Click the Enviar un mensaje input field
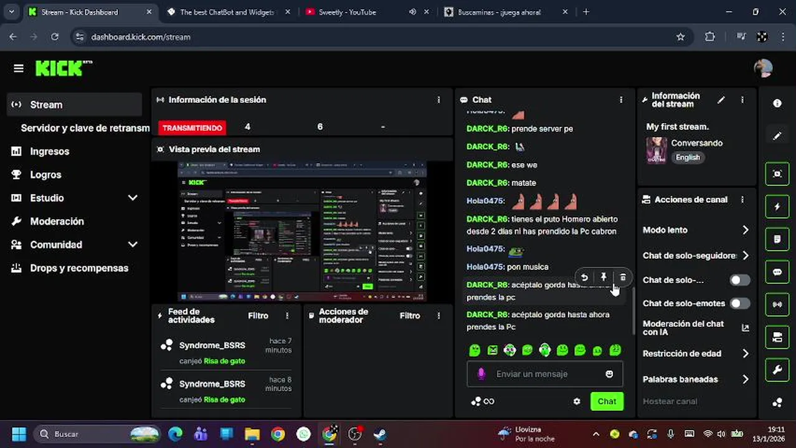796x448 pixels. point(544,374)
